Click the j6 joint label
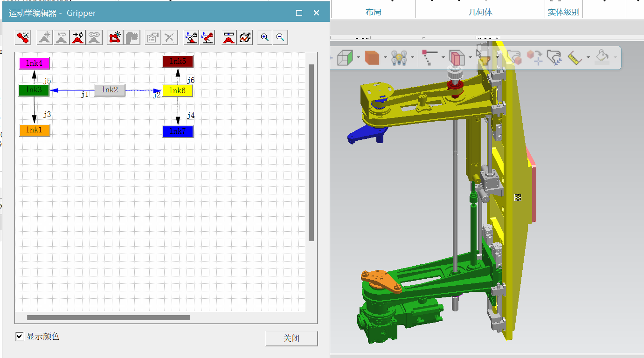 pyautogui.click(x=191, y=81)
